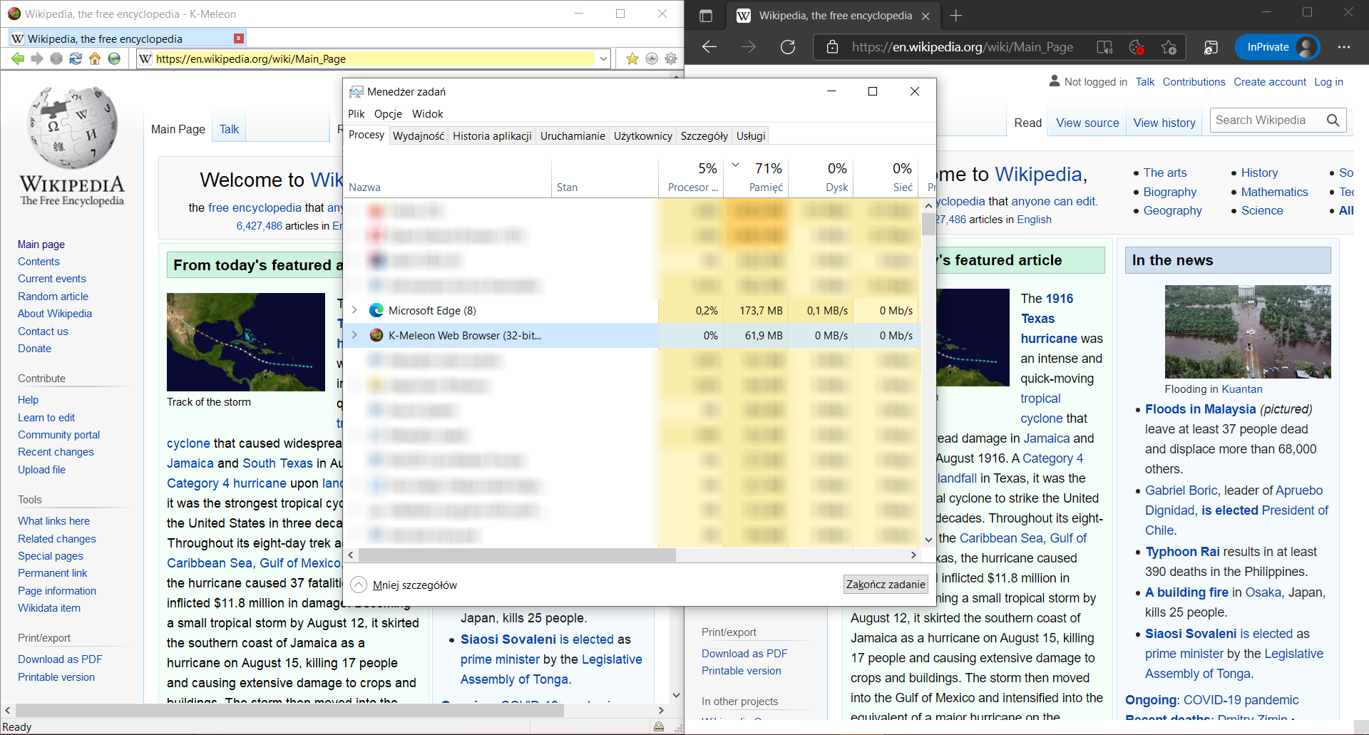1369x735 pixels.
Task: Open Mathematics portal link in Edge
Action: pos(1274,192)
